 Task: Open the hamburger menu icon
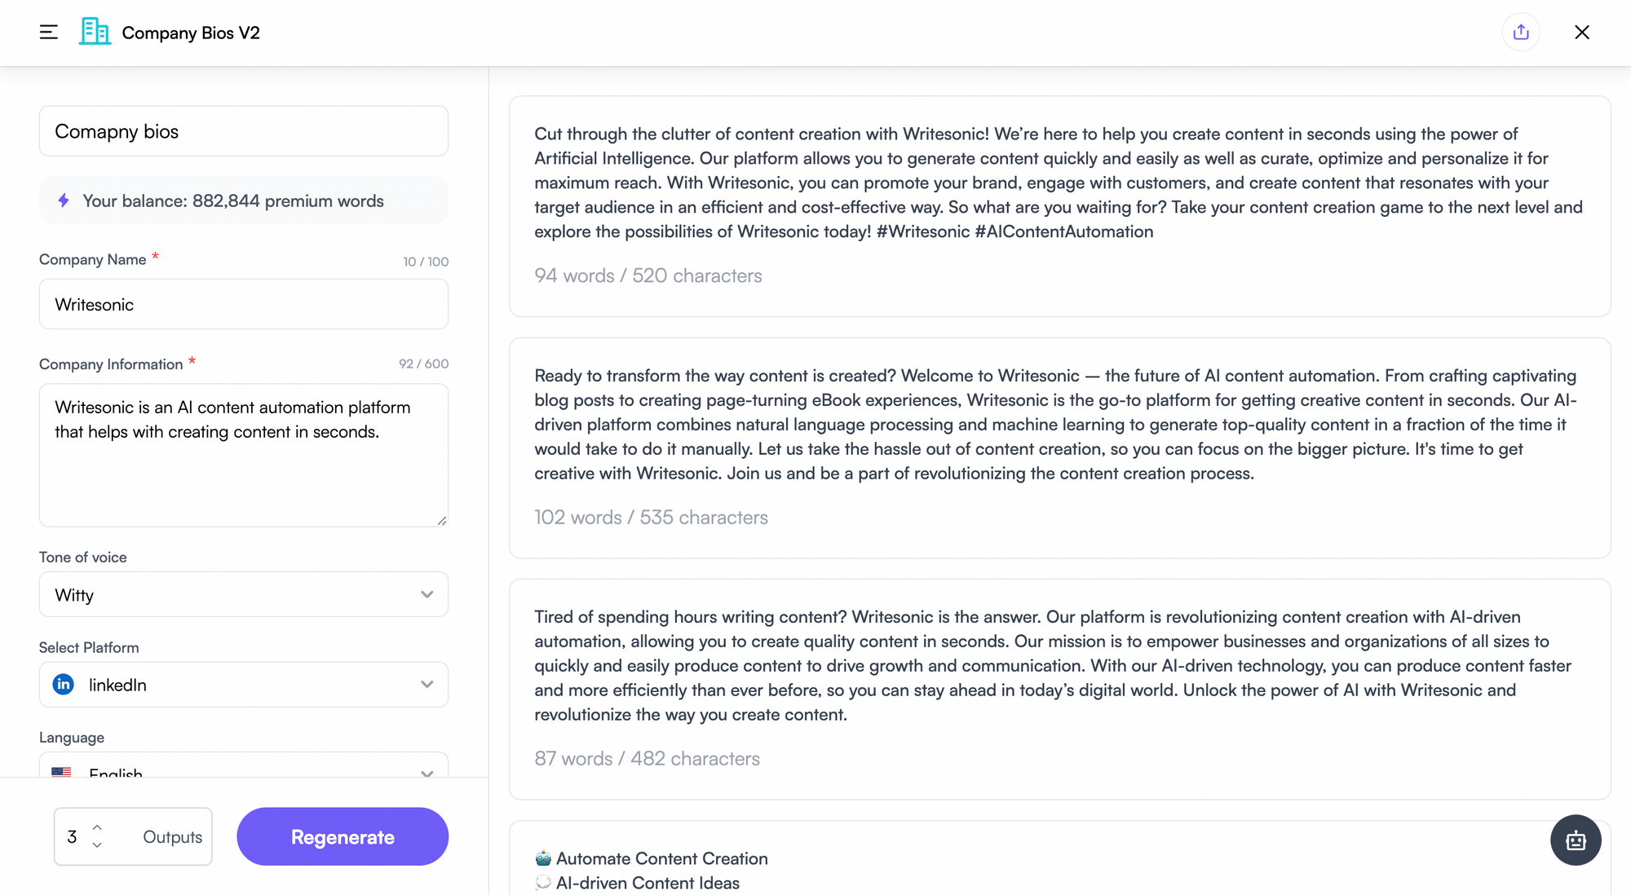(x=49, y=33)
